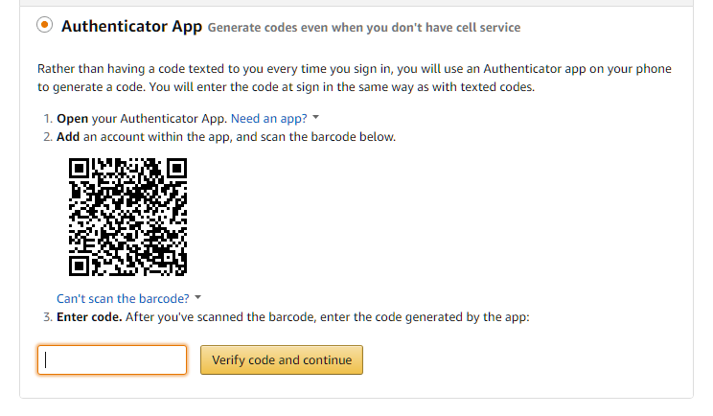Click the paragraph starting "Rather than having"
Viewport: 713px width, 416px height.
coord(355,78)
